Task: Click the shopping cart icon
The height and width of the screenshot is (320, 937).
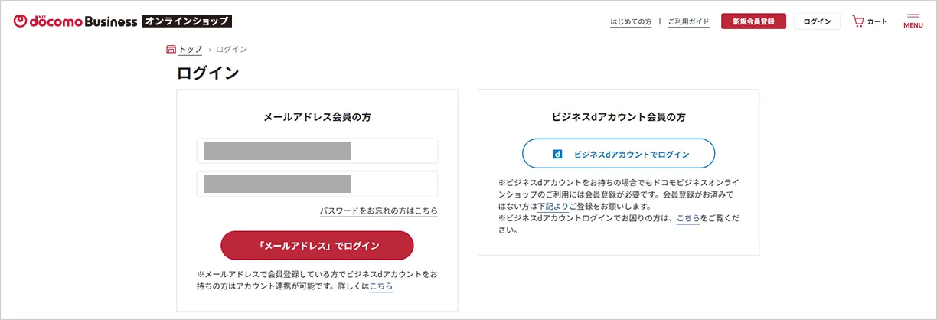Action: point(858,21)
